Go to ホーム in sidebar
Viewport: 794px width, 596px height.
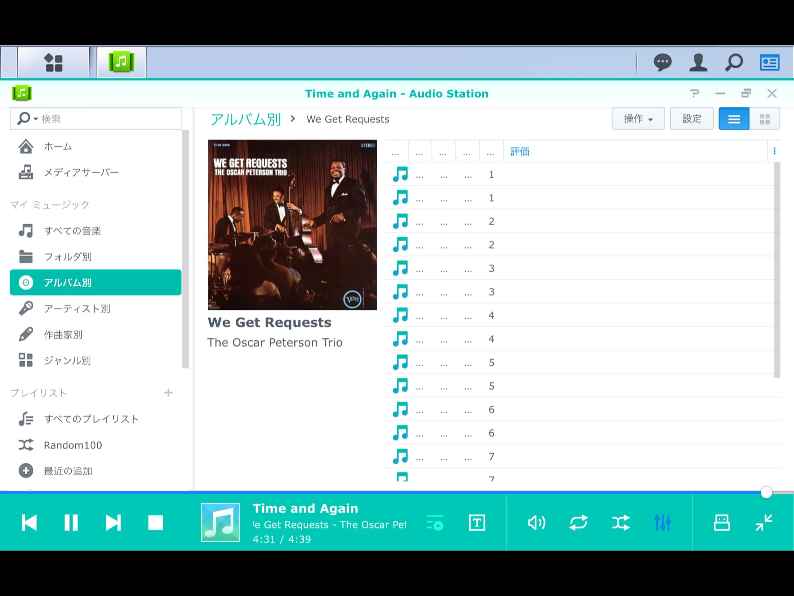pos(95,147)
